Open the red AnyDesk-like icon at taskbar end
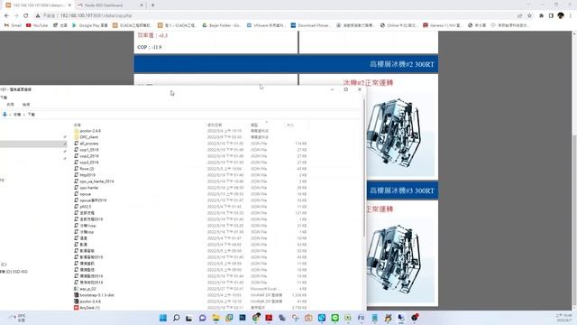577x325 pixels. pos(415,318)
